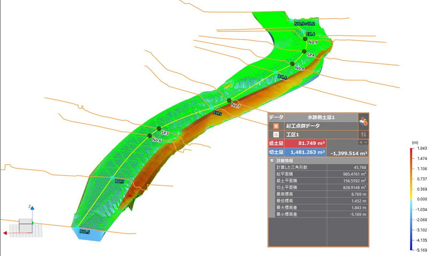Collapse the 詳細情報 details section
Screen dimensions: 429x256
point(272,160)
